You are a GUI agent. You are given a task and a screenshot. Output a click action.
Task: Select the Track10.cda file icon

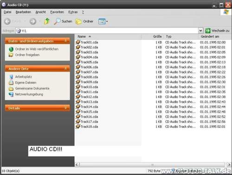(x=78, y=87)
